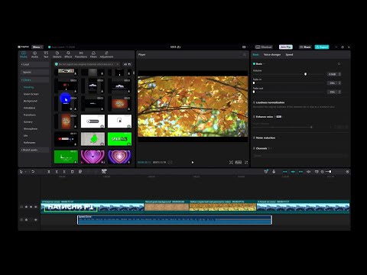
Task: Open the Transitions tab
Action: [x=81, y=54]
